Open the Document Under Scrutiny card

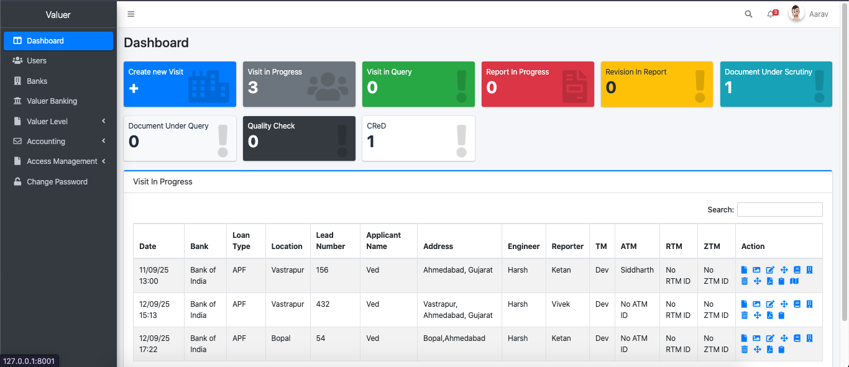[776, 84]
